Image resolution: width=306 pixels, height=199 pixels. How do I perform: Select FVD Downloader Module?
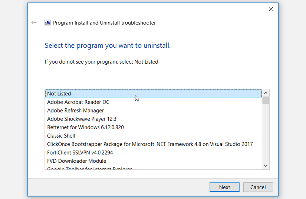[154, 161]
